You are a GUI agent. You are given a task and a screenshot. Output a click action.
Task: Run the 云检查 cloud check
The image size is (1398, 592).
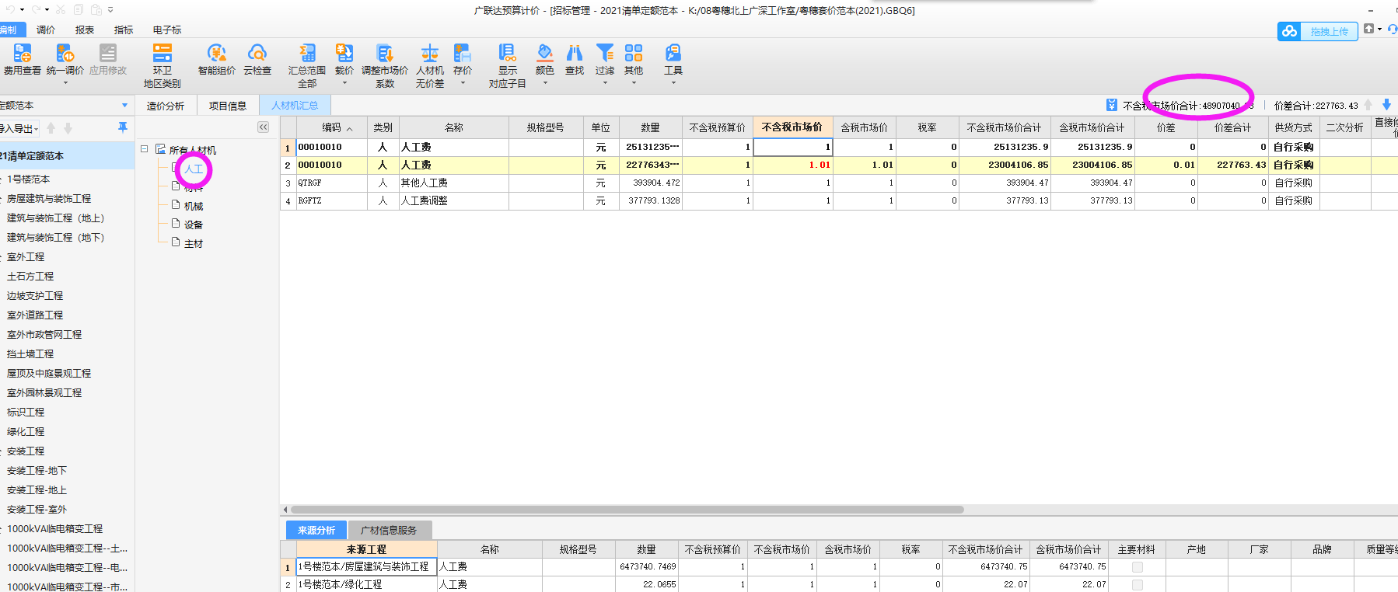point(257,61)
